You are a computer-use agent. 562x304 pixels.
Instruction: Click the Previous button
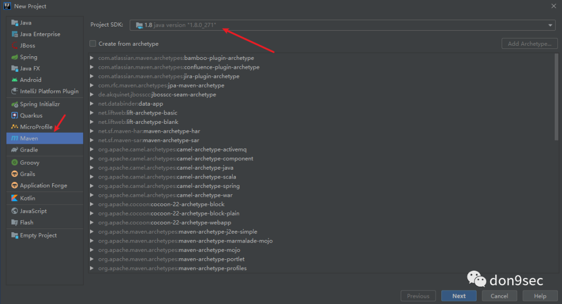click(418, 296)
